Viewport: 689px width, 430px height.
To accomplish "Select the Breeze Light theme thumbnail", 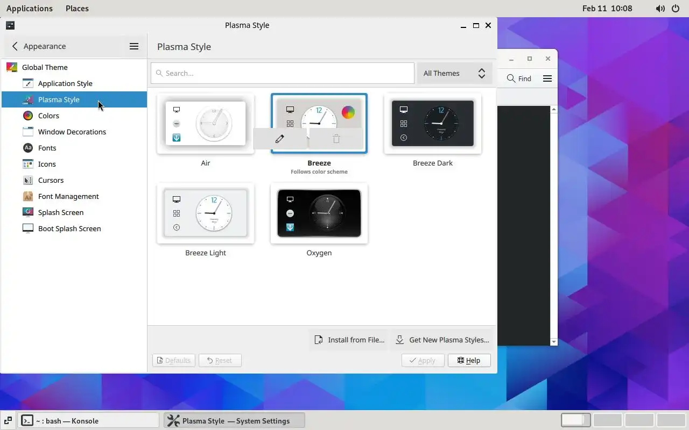I will (206, 213).
